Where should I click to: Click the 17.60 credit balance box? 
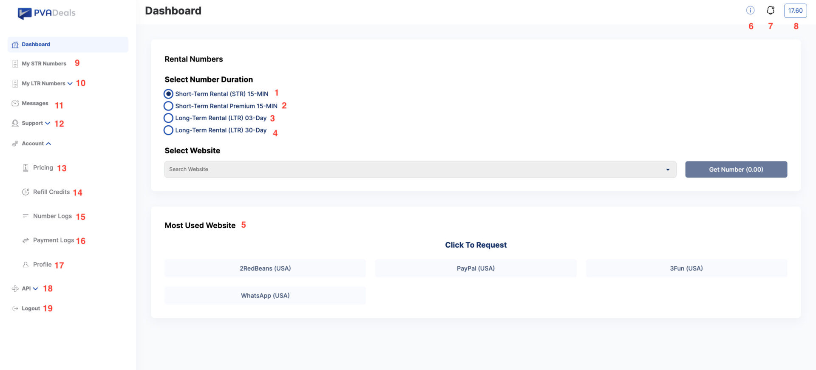click(x=795, y=11)
